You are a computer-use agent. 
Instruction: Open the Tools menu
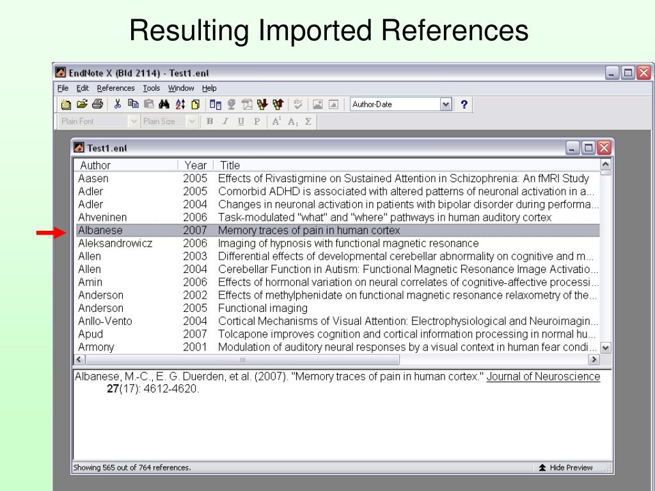(151, 88)
